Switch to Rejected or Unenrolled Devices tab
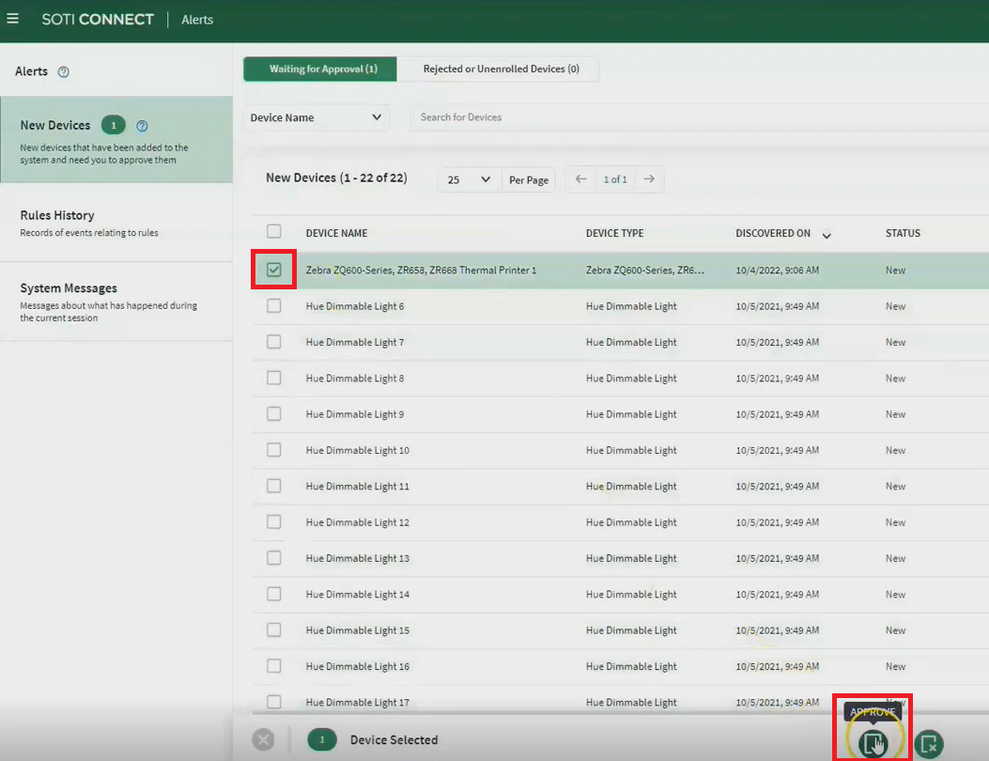Screen dimensions: 989x761 501,69
